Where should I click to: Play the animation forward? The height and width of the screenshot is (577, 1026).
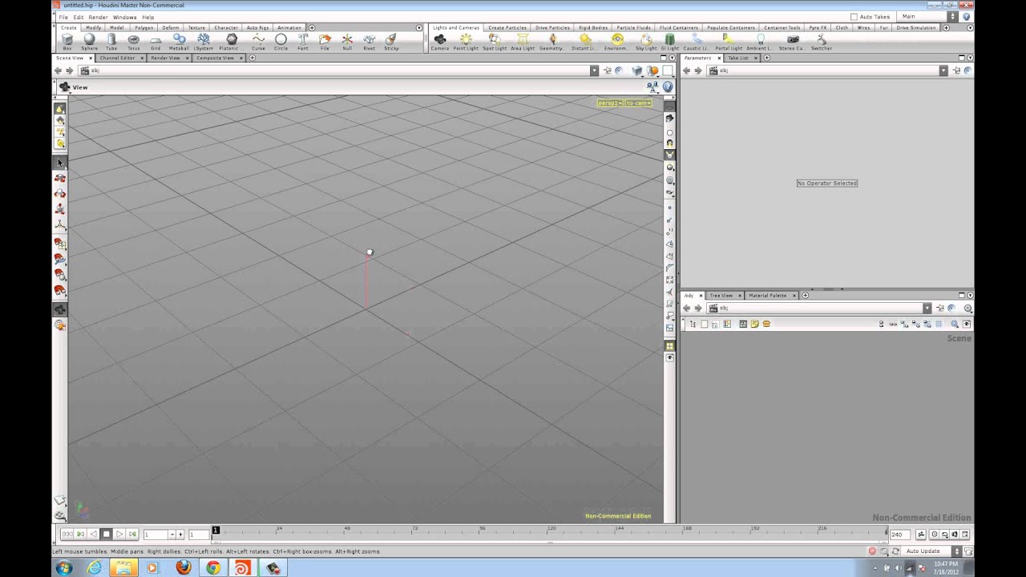click(119, 535)
